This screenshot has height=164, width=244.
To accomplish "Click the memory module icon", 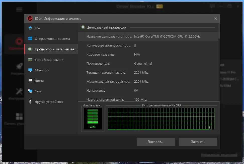I will tap(30, 60).
